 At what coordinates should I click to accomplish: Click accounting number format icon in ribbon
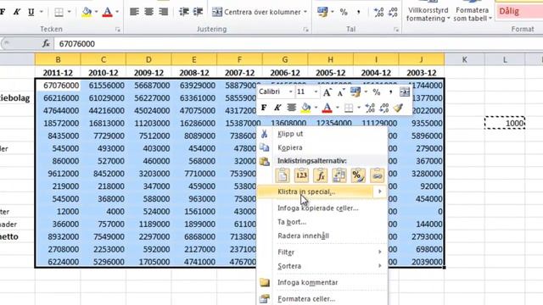(x=322, y=12)
